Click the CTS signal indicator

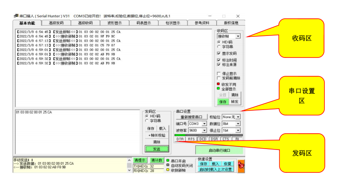pyautogui.click(x=226, y=139)
